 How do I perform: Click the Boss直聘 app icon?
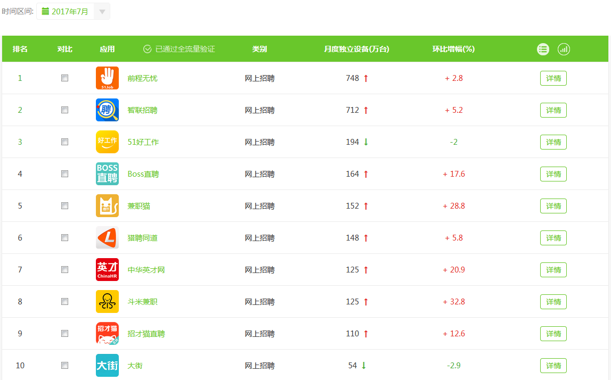pyautogui.click(x=107, y=174)
